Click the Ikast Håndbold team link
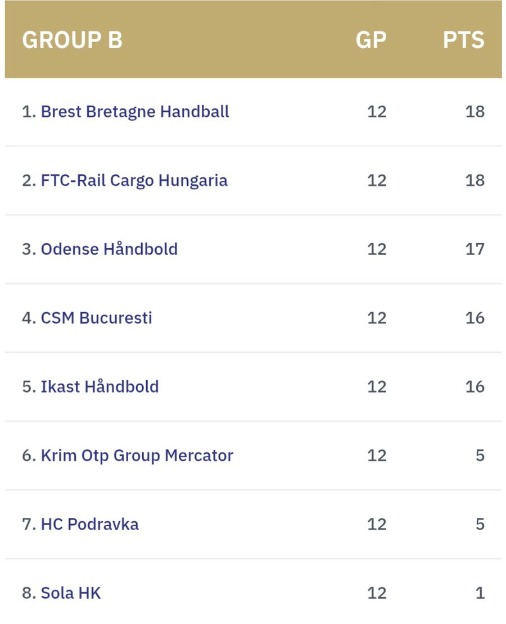Screen dimensions: 506x624 tap(100, 386)
